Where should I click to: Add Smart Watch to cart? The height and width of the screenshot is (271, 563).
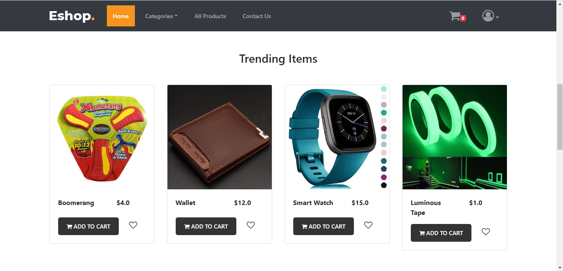pos(323,226)
